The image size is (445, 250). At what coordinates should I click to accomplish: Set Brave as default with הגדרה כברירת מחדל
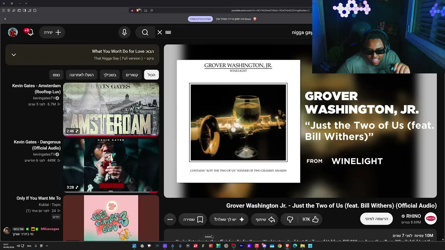[200, 19]
